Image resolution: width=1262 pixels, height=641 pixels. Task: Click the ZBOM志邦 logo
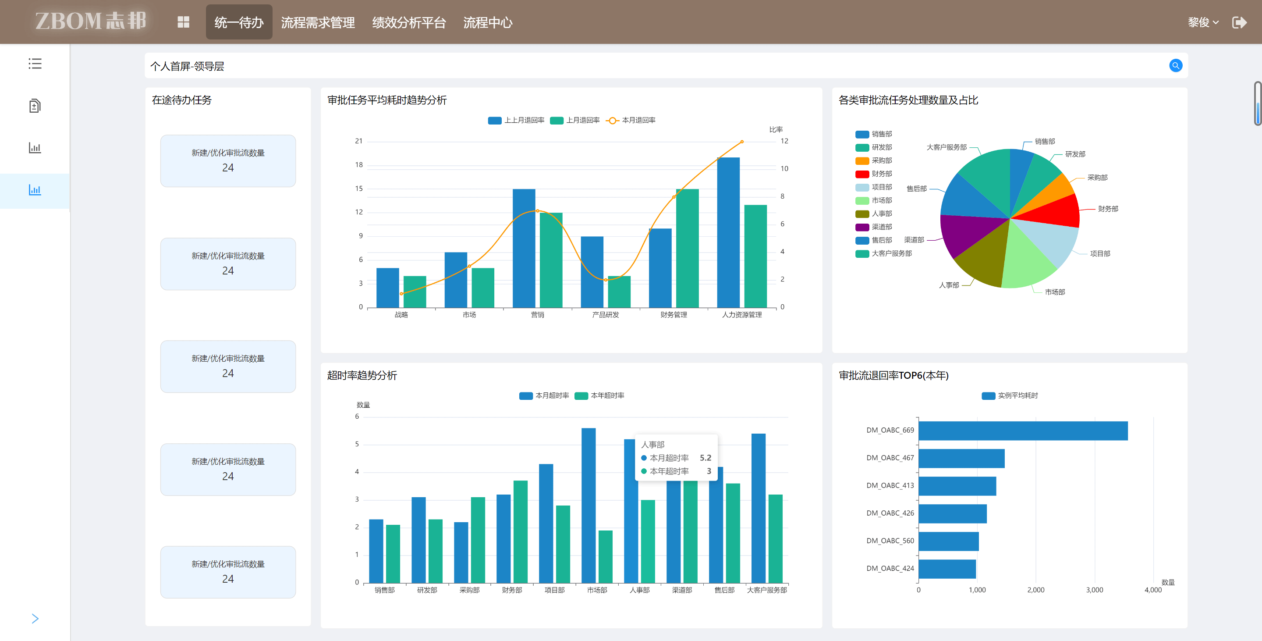point(91,21)
